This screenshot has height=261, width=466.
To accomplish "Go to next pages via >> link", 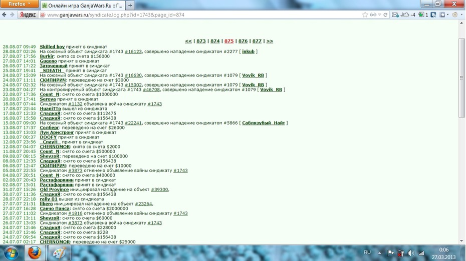I will 270,41.
